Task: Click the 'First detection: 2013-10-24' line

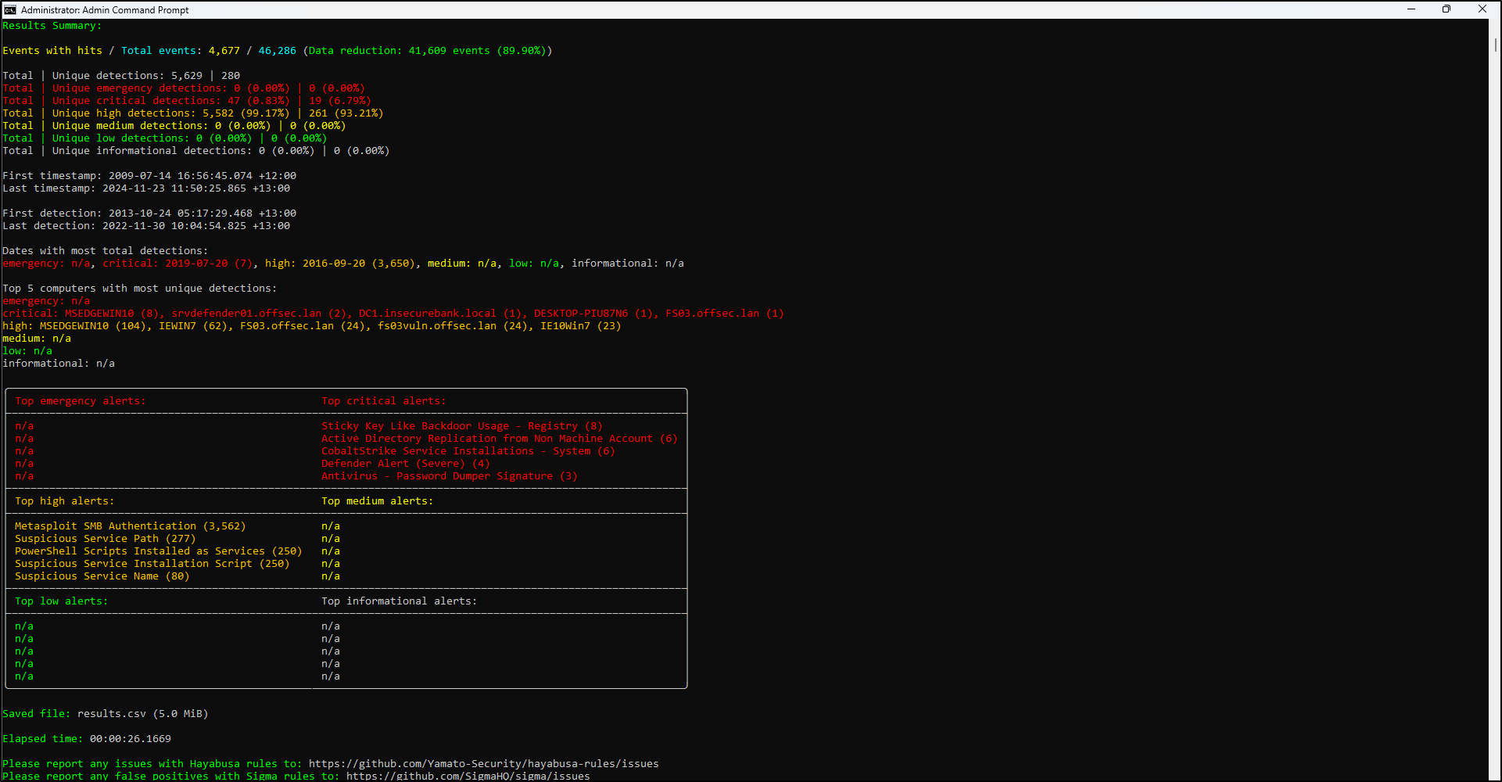Action: tap(149, 213)
